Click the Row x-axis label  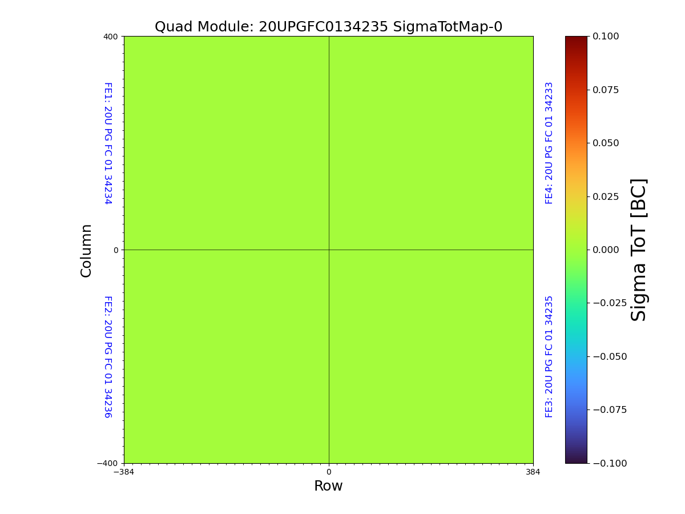[328, 486]
